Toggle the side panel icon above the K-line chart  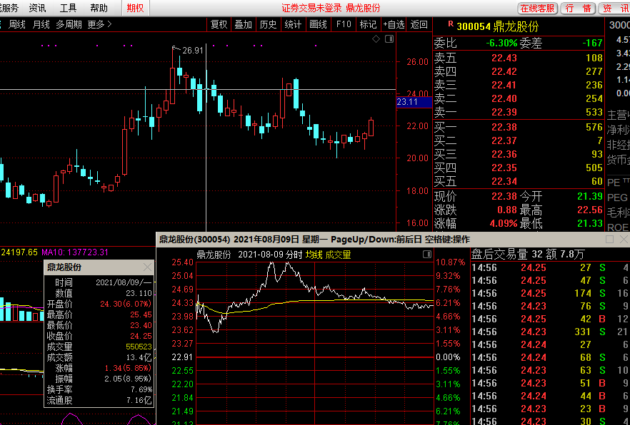pyautogui.click(x=389, y=39)
